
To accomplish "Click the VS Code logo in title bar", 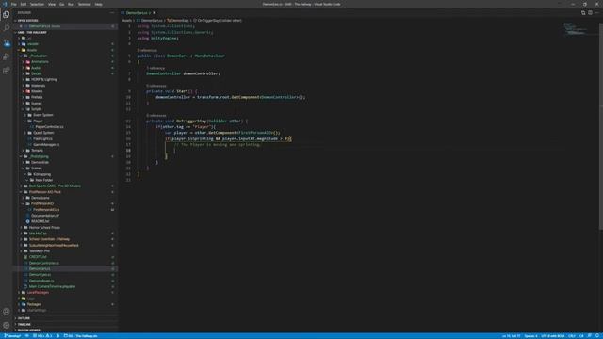I will 5,4.
